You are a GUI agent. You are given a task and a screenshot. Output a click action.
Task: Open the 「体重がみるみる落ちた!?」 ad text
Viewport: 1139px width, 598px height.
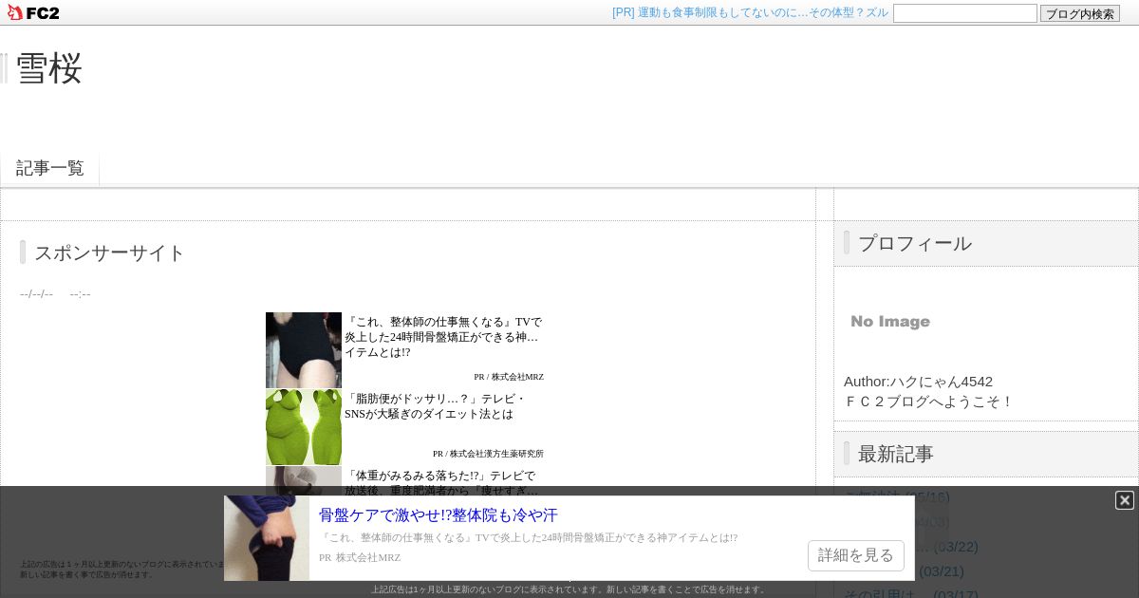click(442, 483)
